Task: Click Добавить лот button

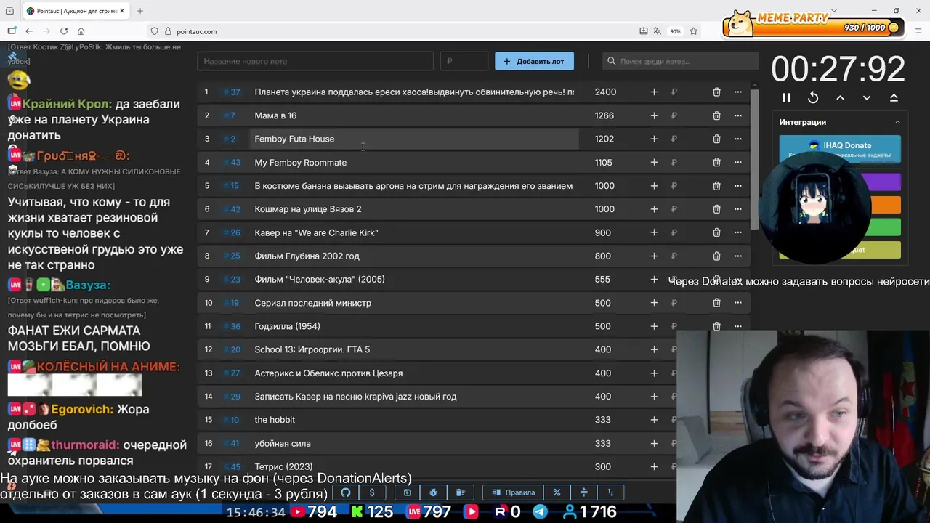Action: point(534,61)
